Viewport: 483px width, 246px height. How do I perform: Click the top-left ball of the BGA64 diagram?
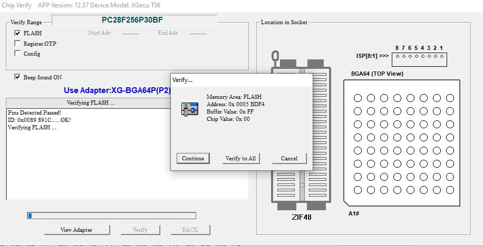(x=358, y=98)
